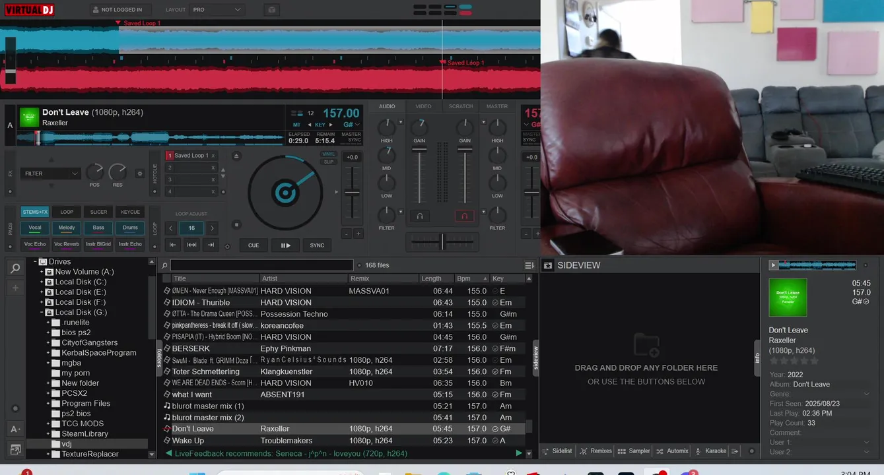This screenshot has width=884, height=475.
Task: Click the NOT LOGGED IN button
Action: [x=121, y=10]
